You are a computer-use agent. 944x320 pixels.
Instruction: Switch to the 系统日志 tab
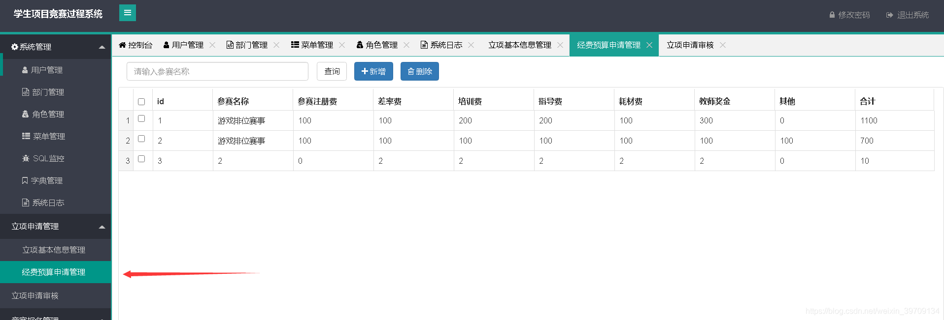pos(441,45)
